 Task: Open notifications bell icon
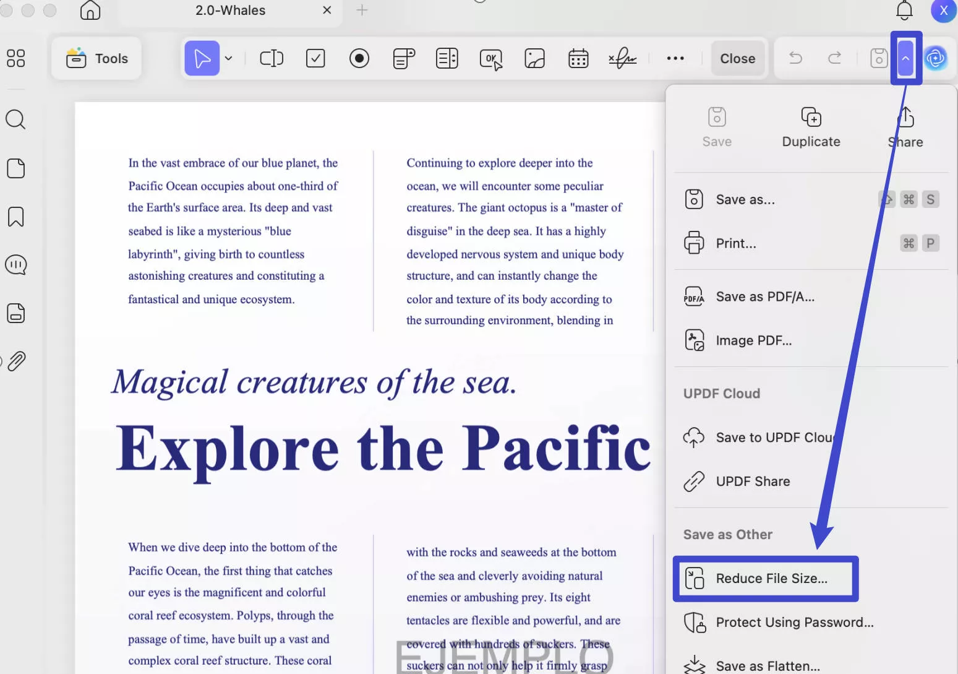[904, 11]
